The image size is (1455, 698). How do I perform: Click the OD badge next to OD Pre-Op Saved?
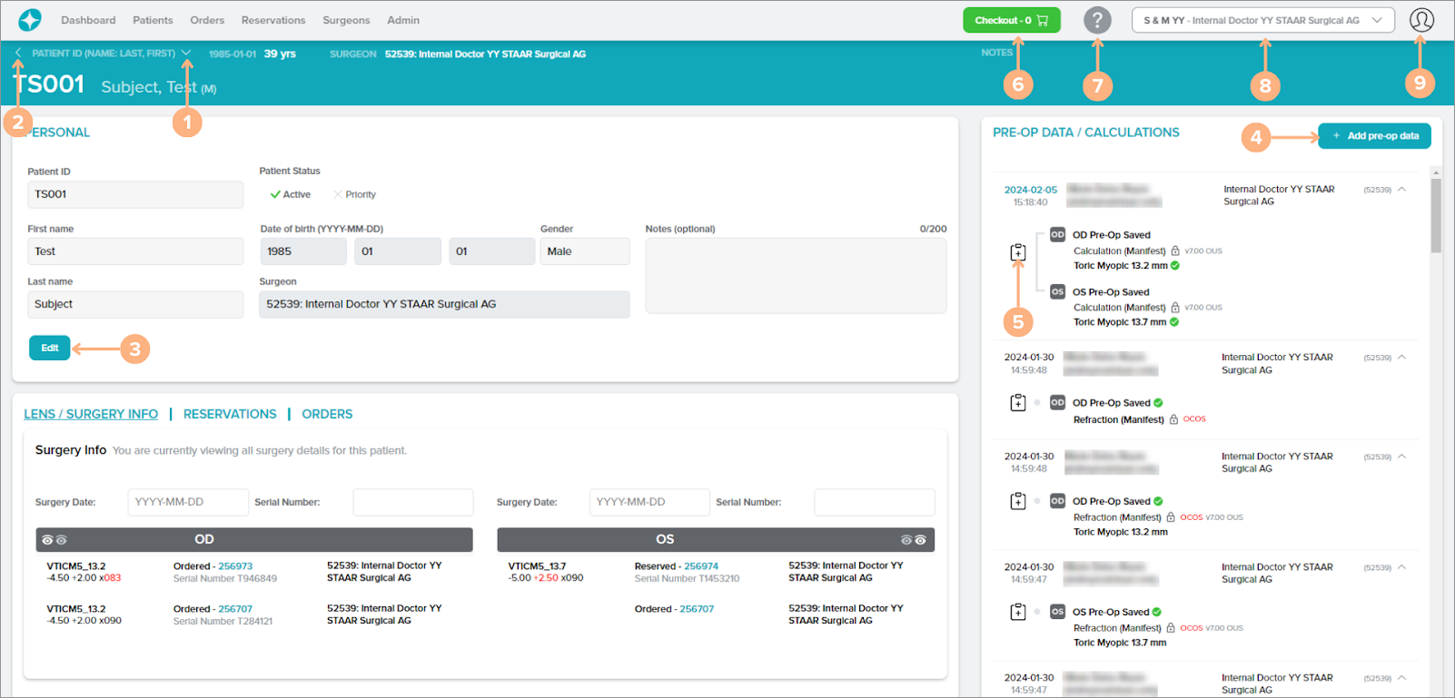[x=1057, y=234]
